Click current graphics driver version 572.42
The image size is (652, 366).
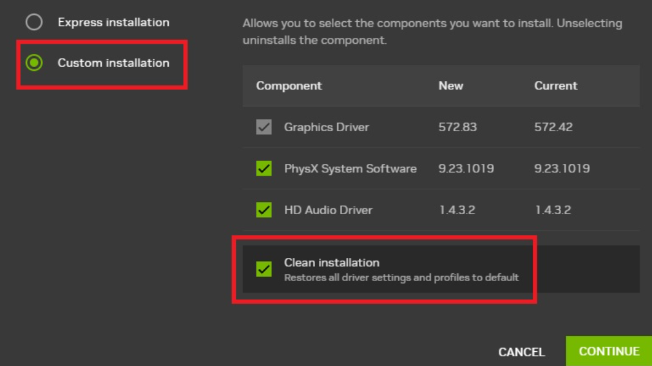(x=553, y=127)
